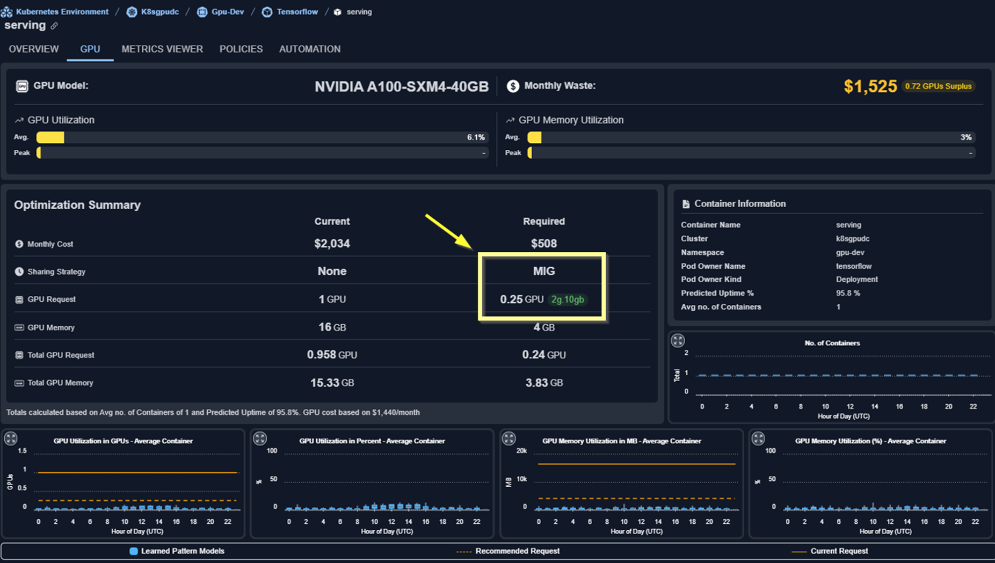This screenshot has height=563, width=995.
Task: Switch to the Metrics Viewer tab
Action: pyautogui.click(x=162, y=49)
